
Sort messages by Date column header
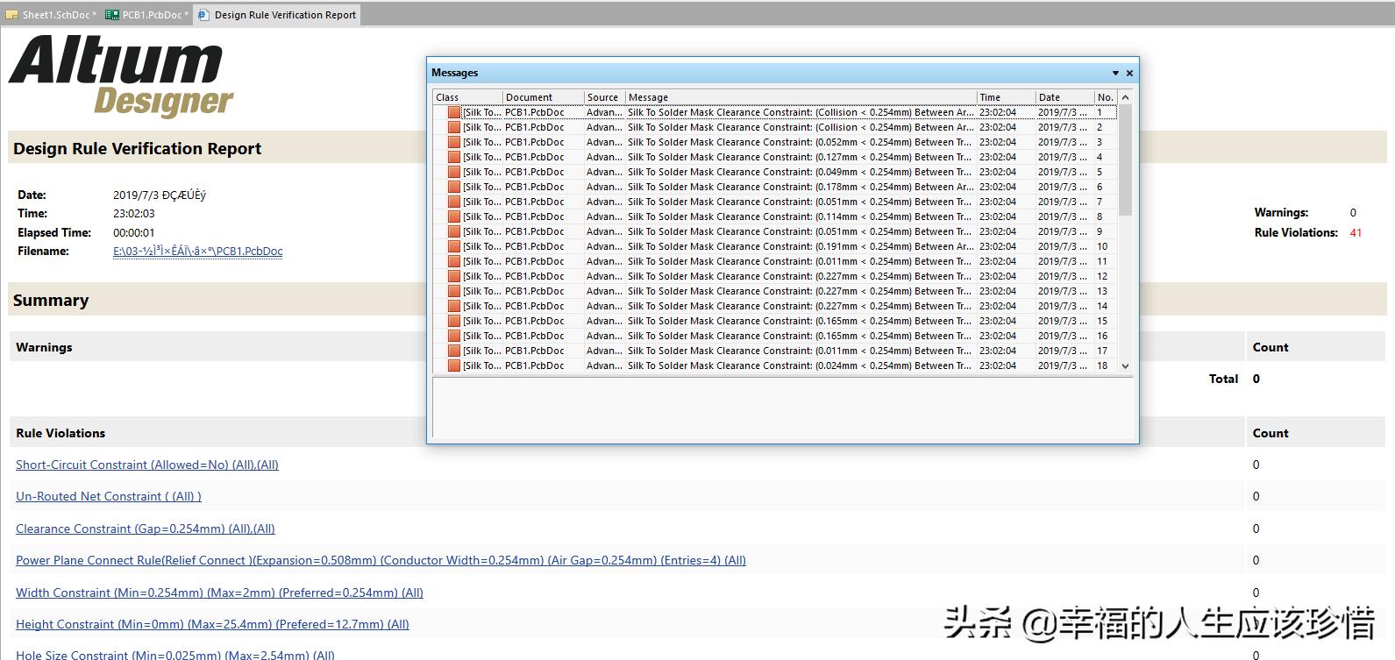[1064, 97]
